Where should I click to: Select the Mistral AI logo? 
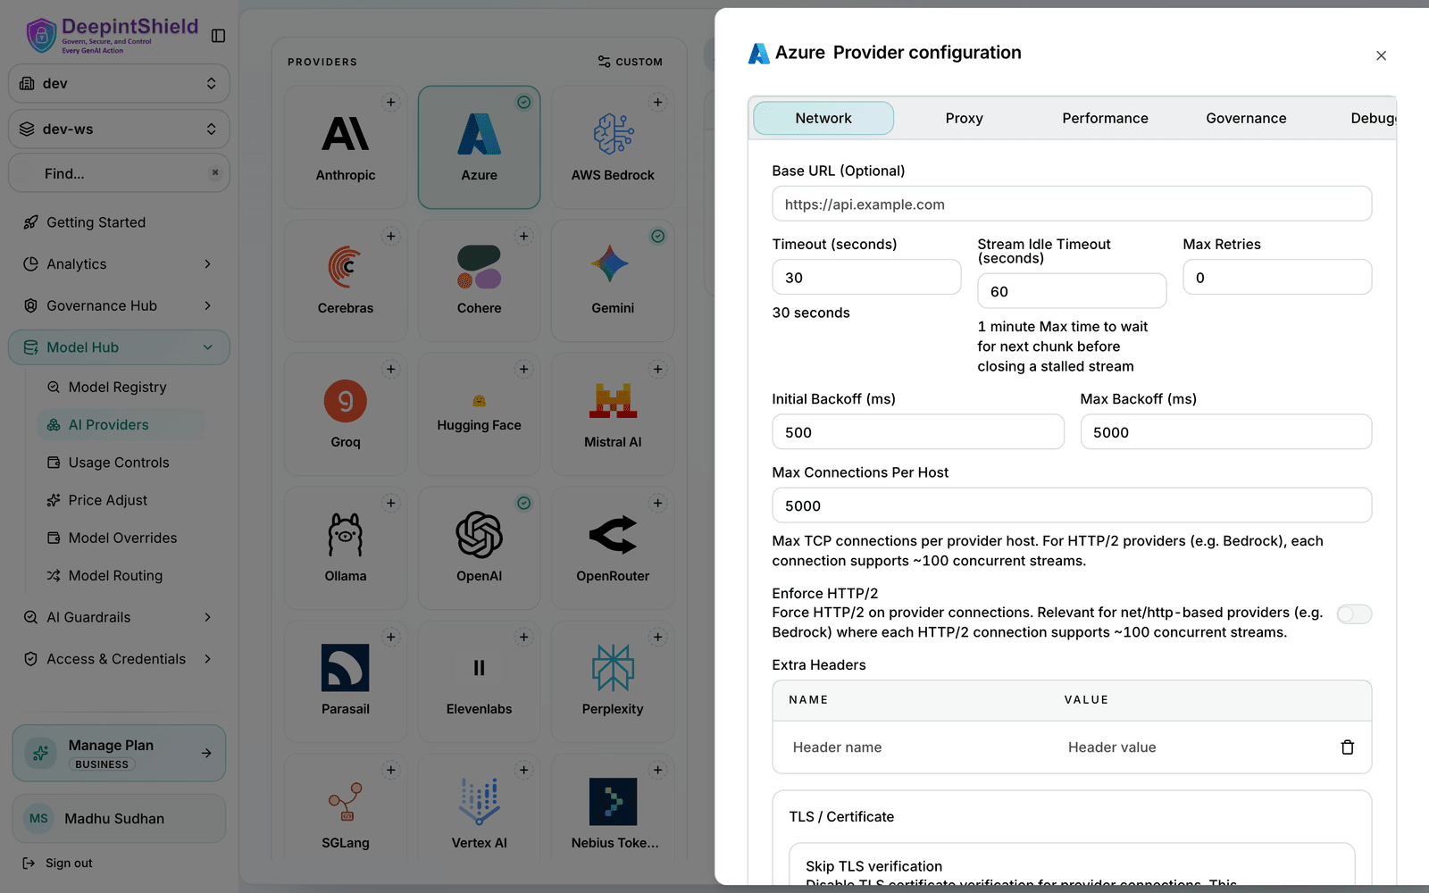click(614, 401)
